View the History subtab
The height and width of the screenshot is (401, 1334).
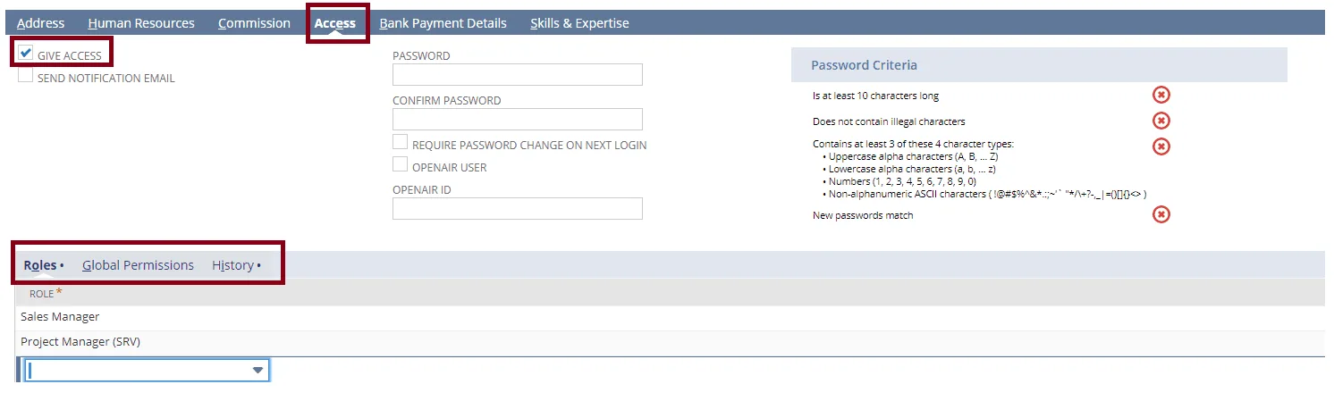point(233,265)
